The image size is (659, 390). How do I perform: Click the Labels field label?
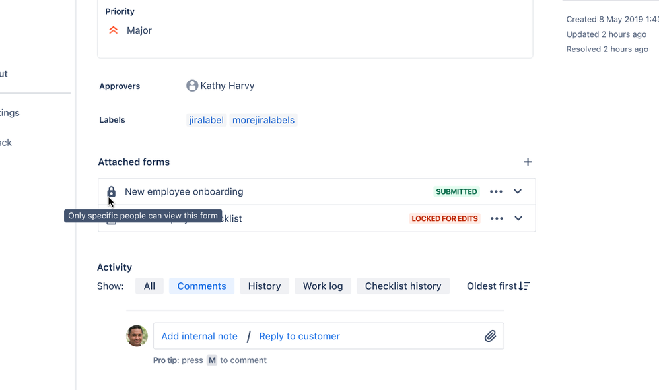tap(112, 120)
